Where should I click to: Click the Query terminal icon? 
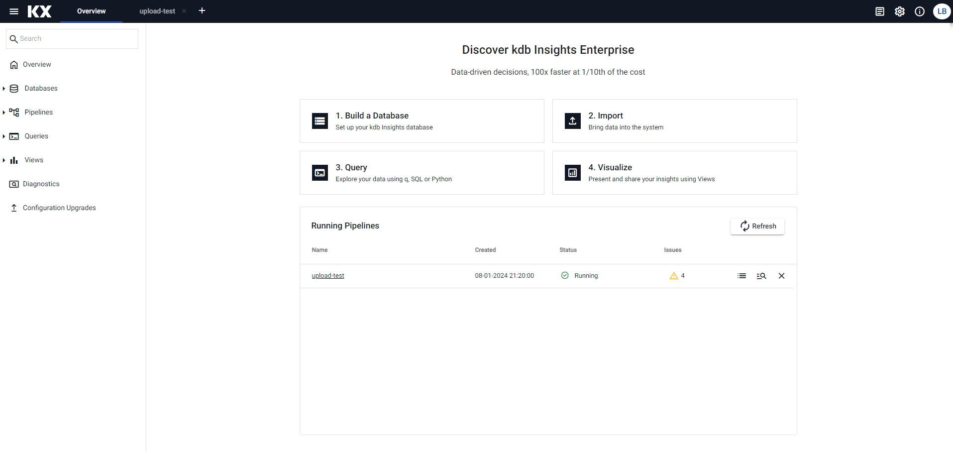[x=320, y=173]
